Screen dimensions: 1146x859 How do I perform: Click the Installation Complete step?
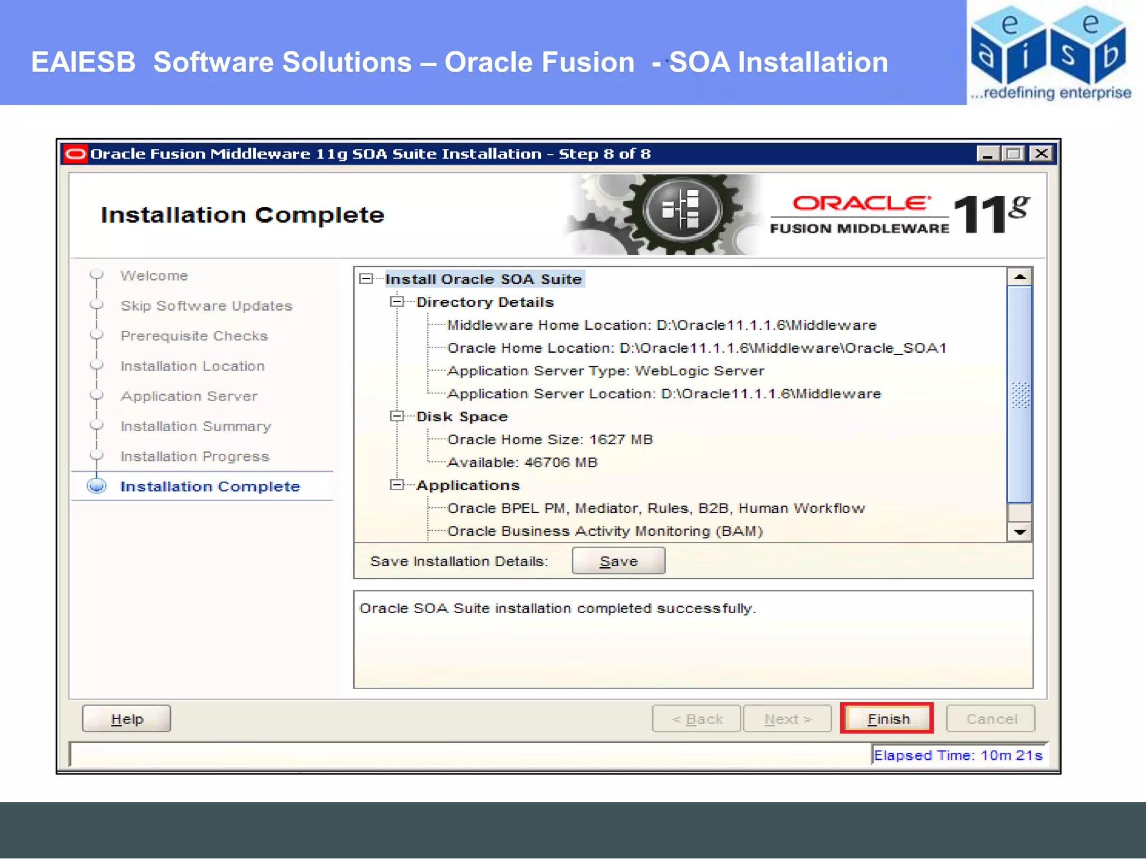(210, 487)
